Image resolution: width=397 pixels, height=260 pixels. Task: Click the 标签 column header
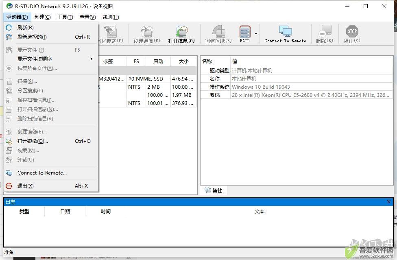click(112, 61)
